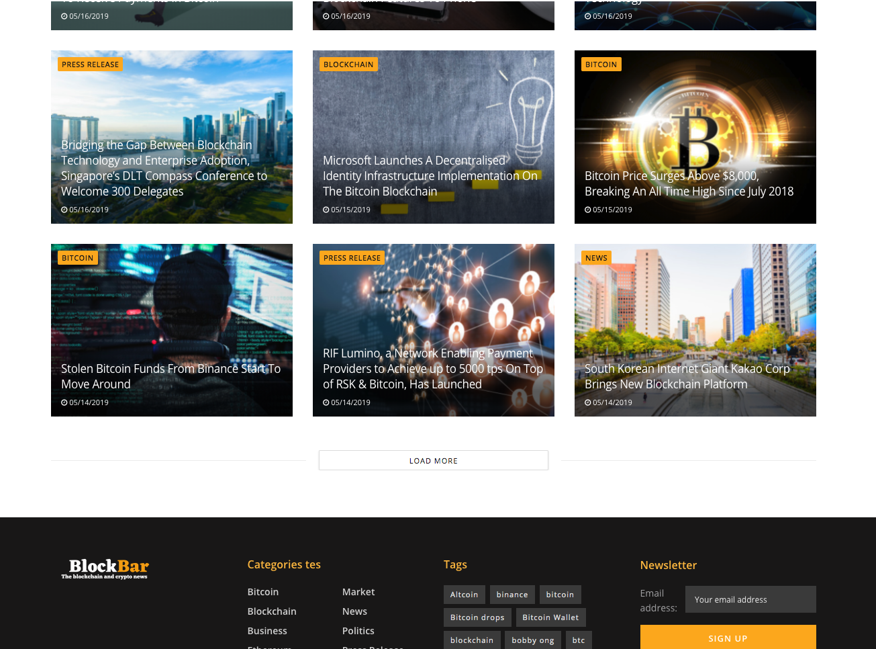Viewport: 876px width, 649px height.
Task: Click the 05/15/2019 date on the Bitcoin Price article
Action: point(612,210)
